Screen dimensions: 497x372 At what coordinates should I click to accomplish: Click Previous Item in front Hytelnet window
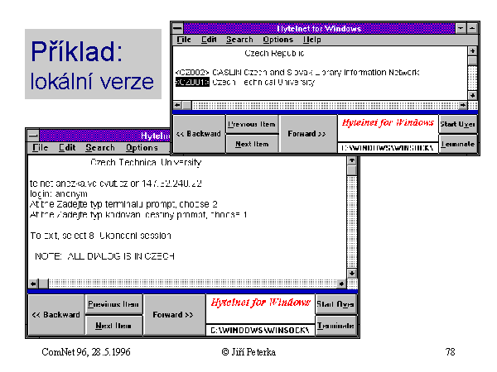point(252,124)
